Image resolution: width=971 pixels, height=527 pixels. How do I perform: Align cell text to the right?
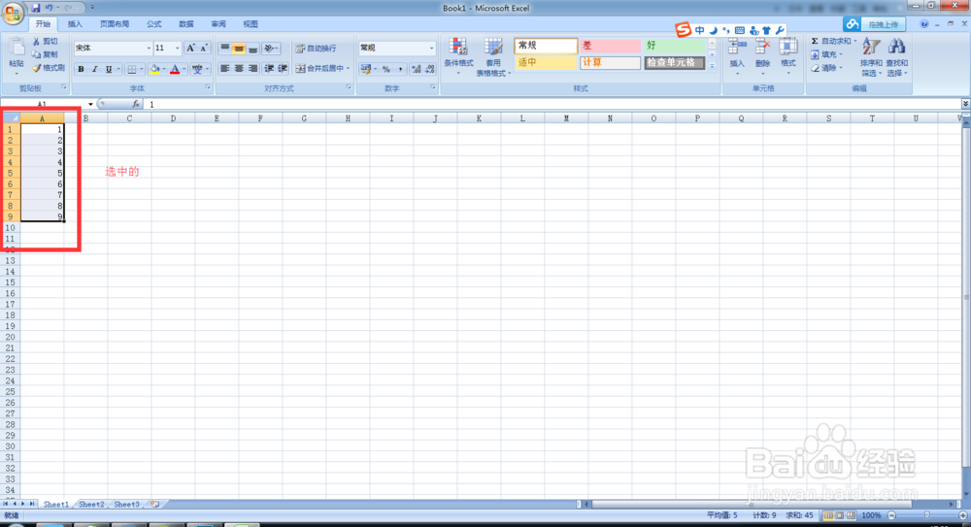(252, 69)
